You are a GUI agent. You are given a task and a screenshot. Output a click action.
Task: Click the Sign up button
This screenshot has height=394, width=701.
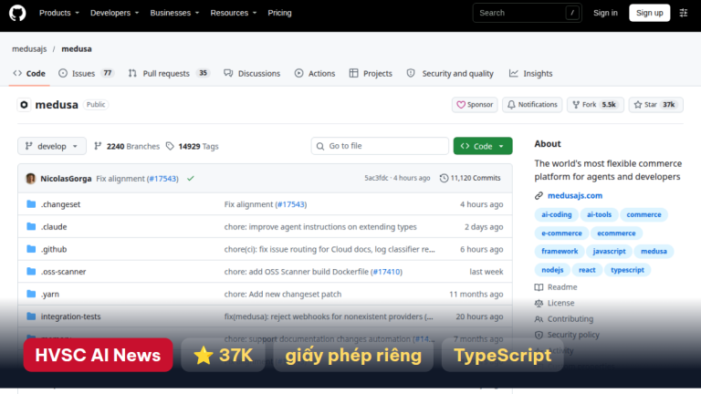click(650, 13)
